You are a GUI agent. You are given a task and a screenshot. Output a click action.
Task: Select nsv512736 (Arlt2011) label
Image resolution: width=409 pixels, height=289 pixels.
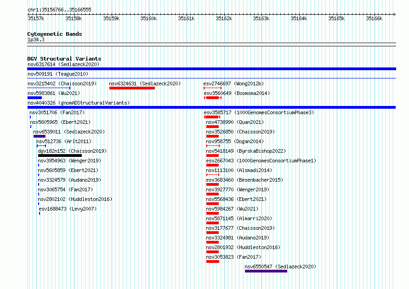click(64, 141)
